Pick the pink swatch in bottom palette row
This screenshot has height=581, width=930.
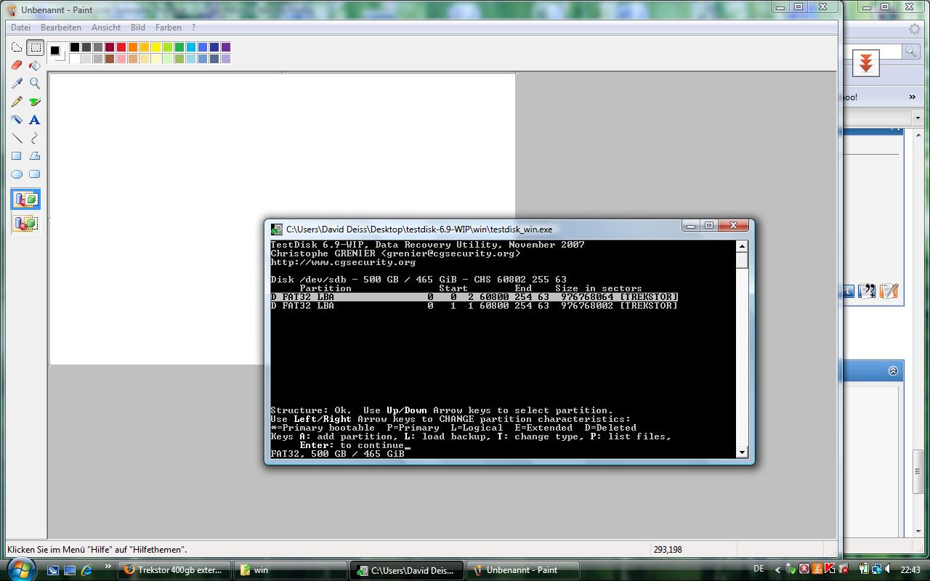(121, 59)
